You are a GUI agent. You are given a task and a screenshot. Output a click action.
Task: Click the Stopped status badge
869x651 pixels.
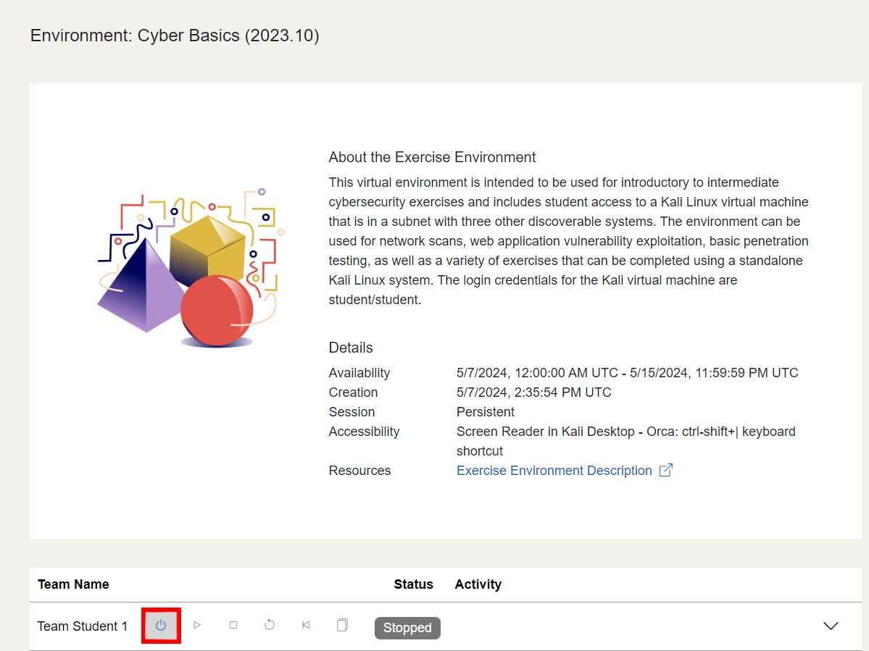pyautogui.click(x=407, y=628)
